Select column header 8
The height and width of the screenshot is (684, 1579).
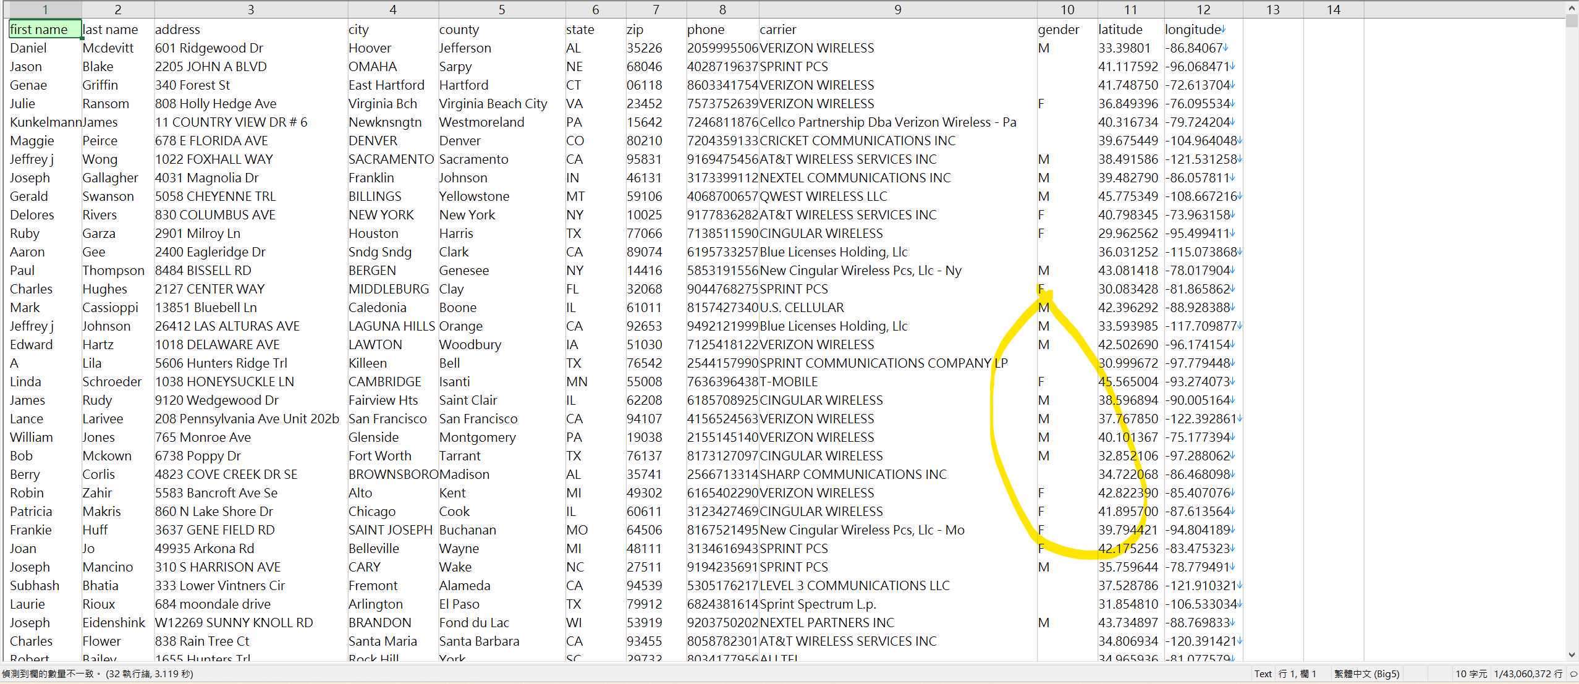(x=722, y=9)
